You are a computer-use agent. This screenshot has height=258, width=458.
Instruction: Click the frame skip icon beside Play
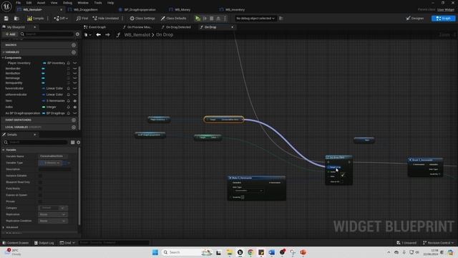(x=205, y=19)
